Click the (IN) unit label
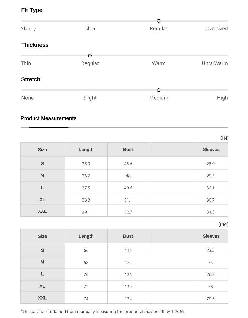This screenshot has height=318, width=248. (x=224, y=138)
